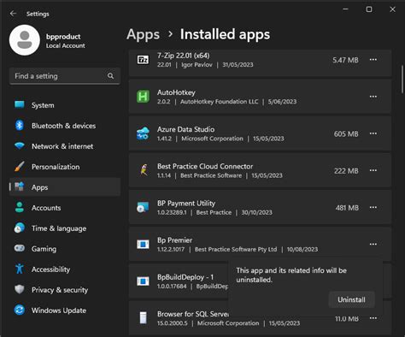Click the AutoHotkey green H icon
The height and width of the screenshot is (337, 405).
143,97
